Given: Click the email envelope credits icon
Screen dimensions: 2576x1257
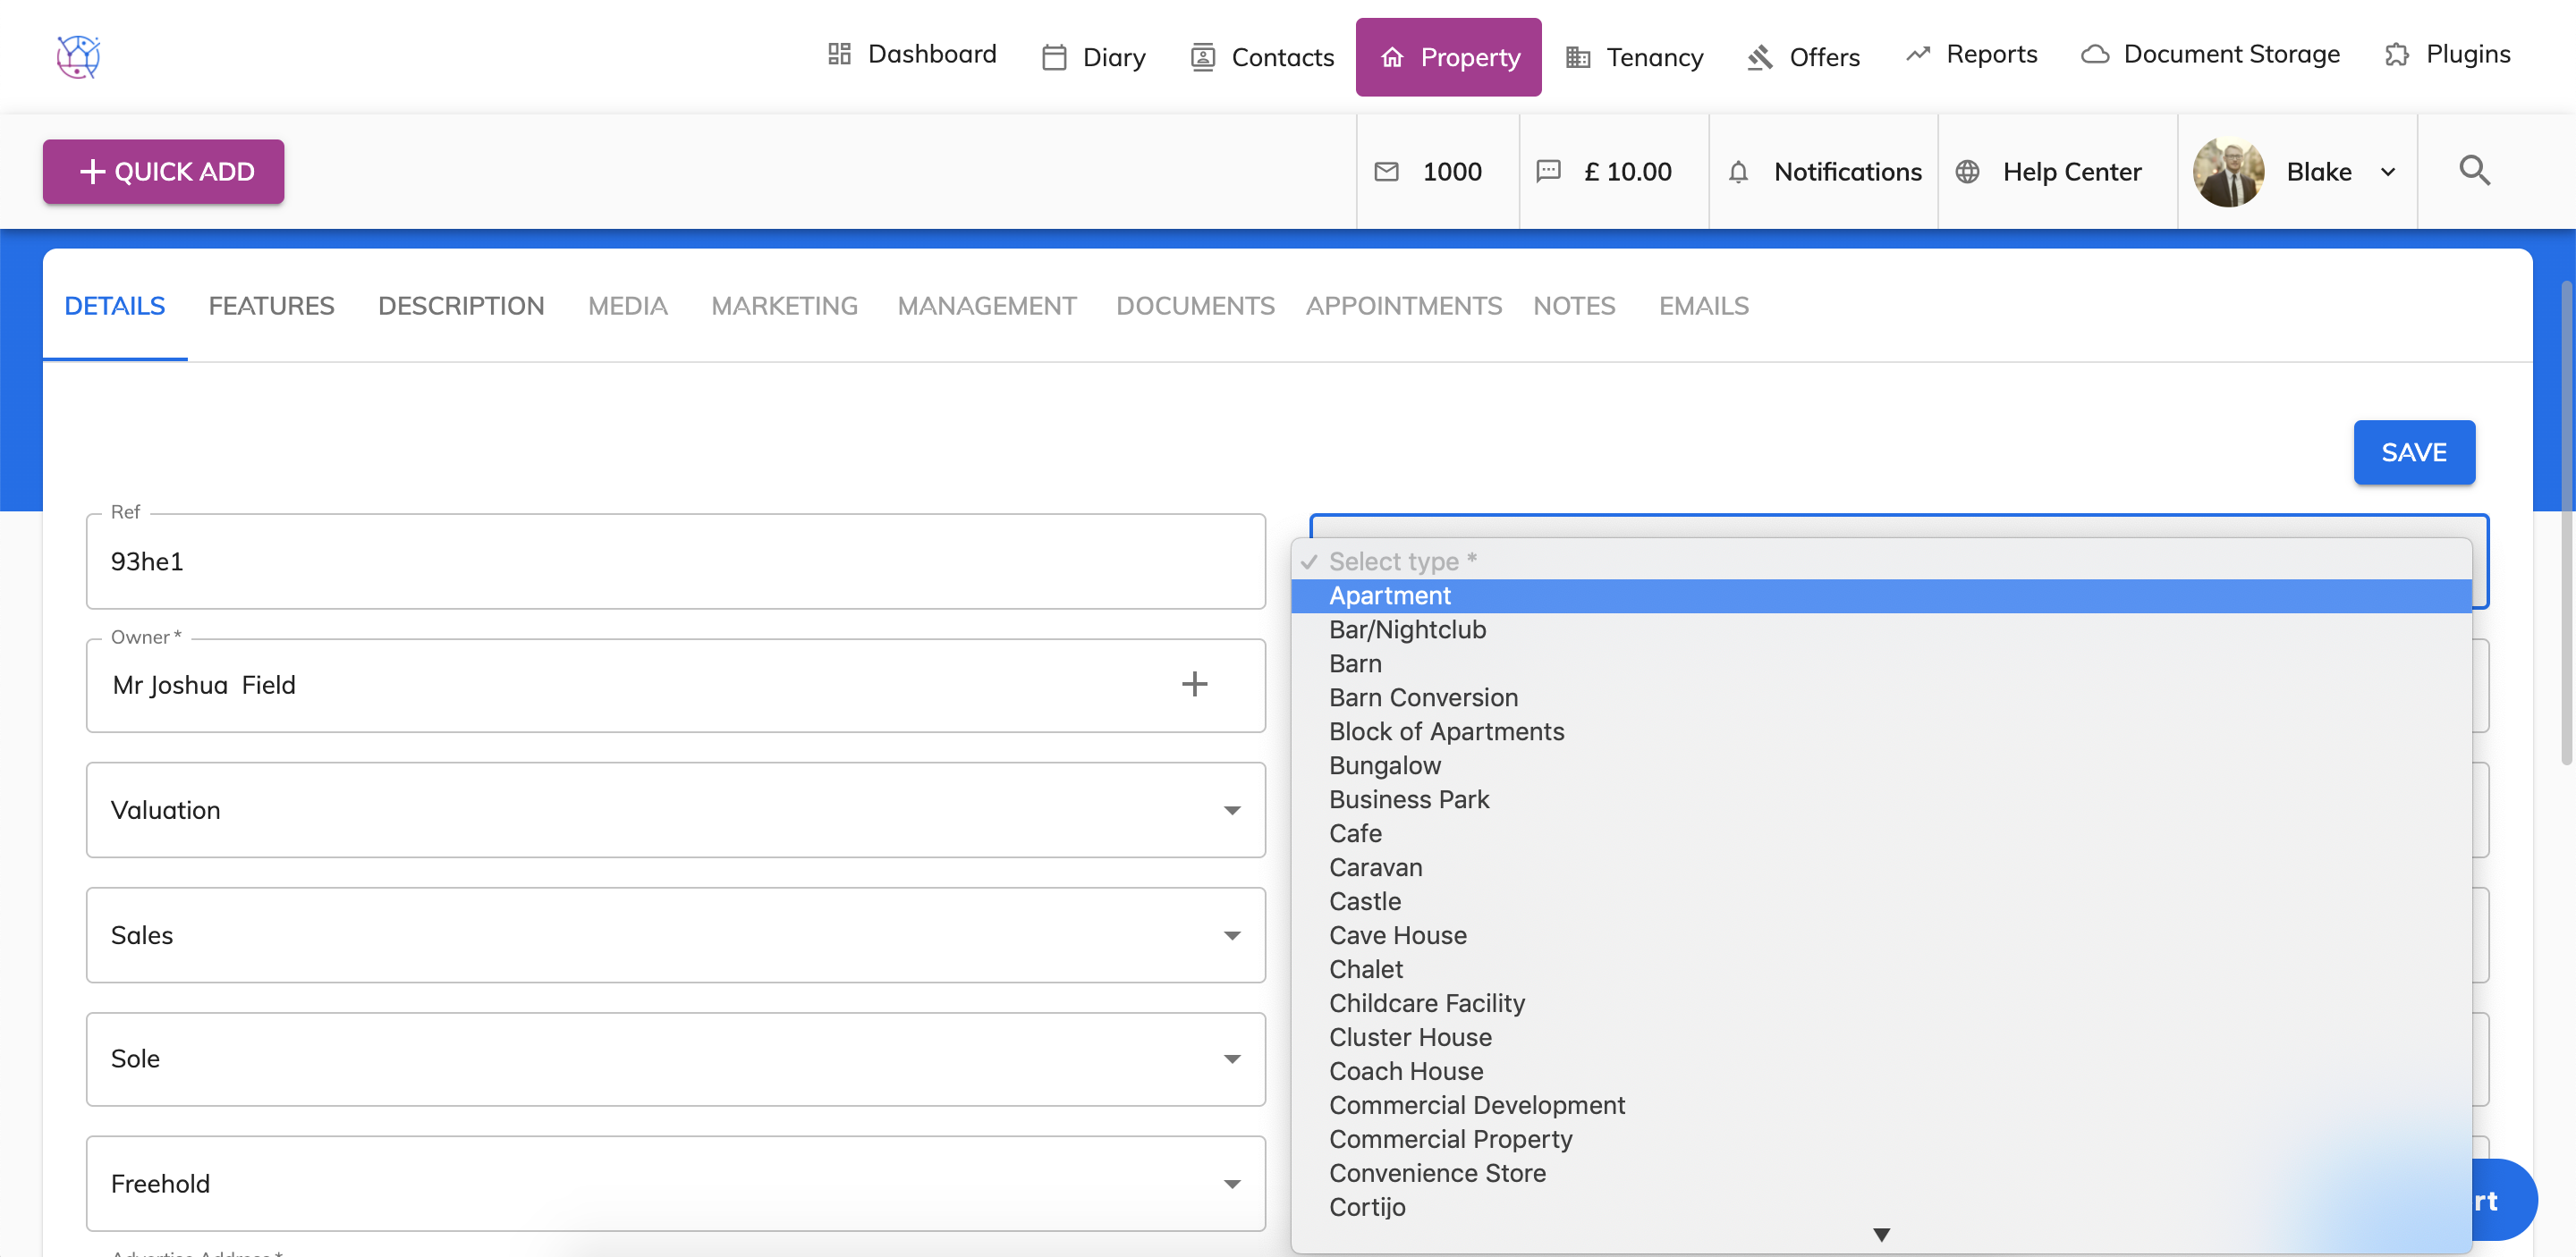Looking at the screenshot, I should tap(1386, 172).
